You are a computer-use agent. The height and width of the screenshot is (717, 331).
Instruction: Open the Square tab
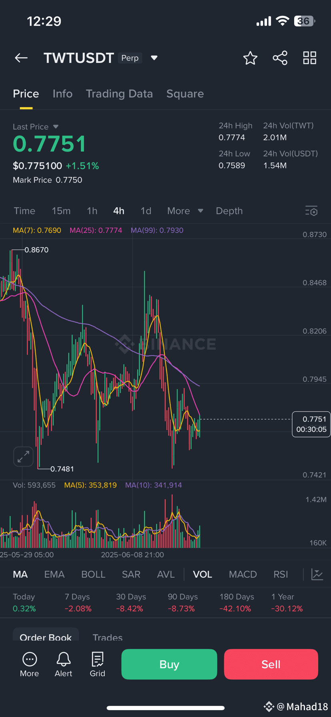pyautogui.click(x=185, y=94)
